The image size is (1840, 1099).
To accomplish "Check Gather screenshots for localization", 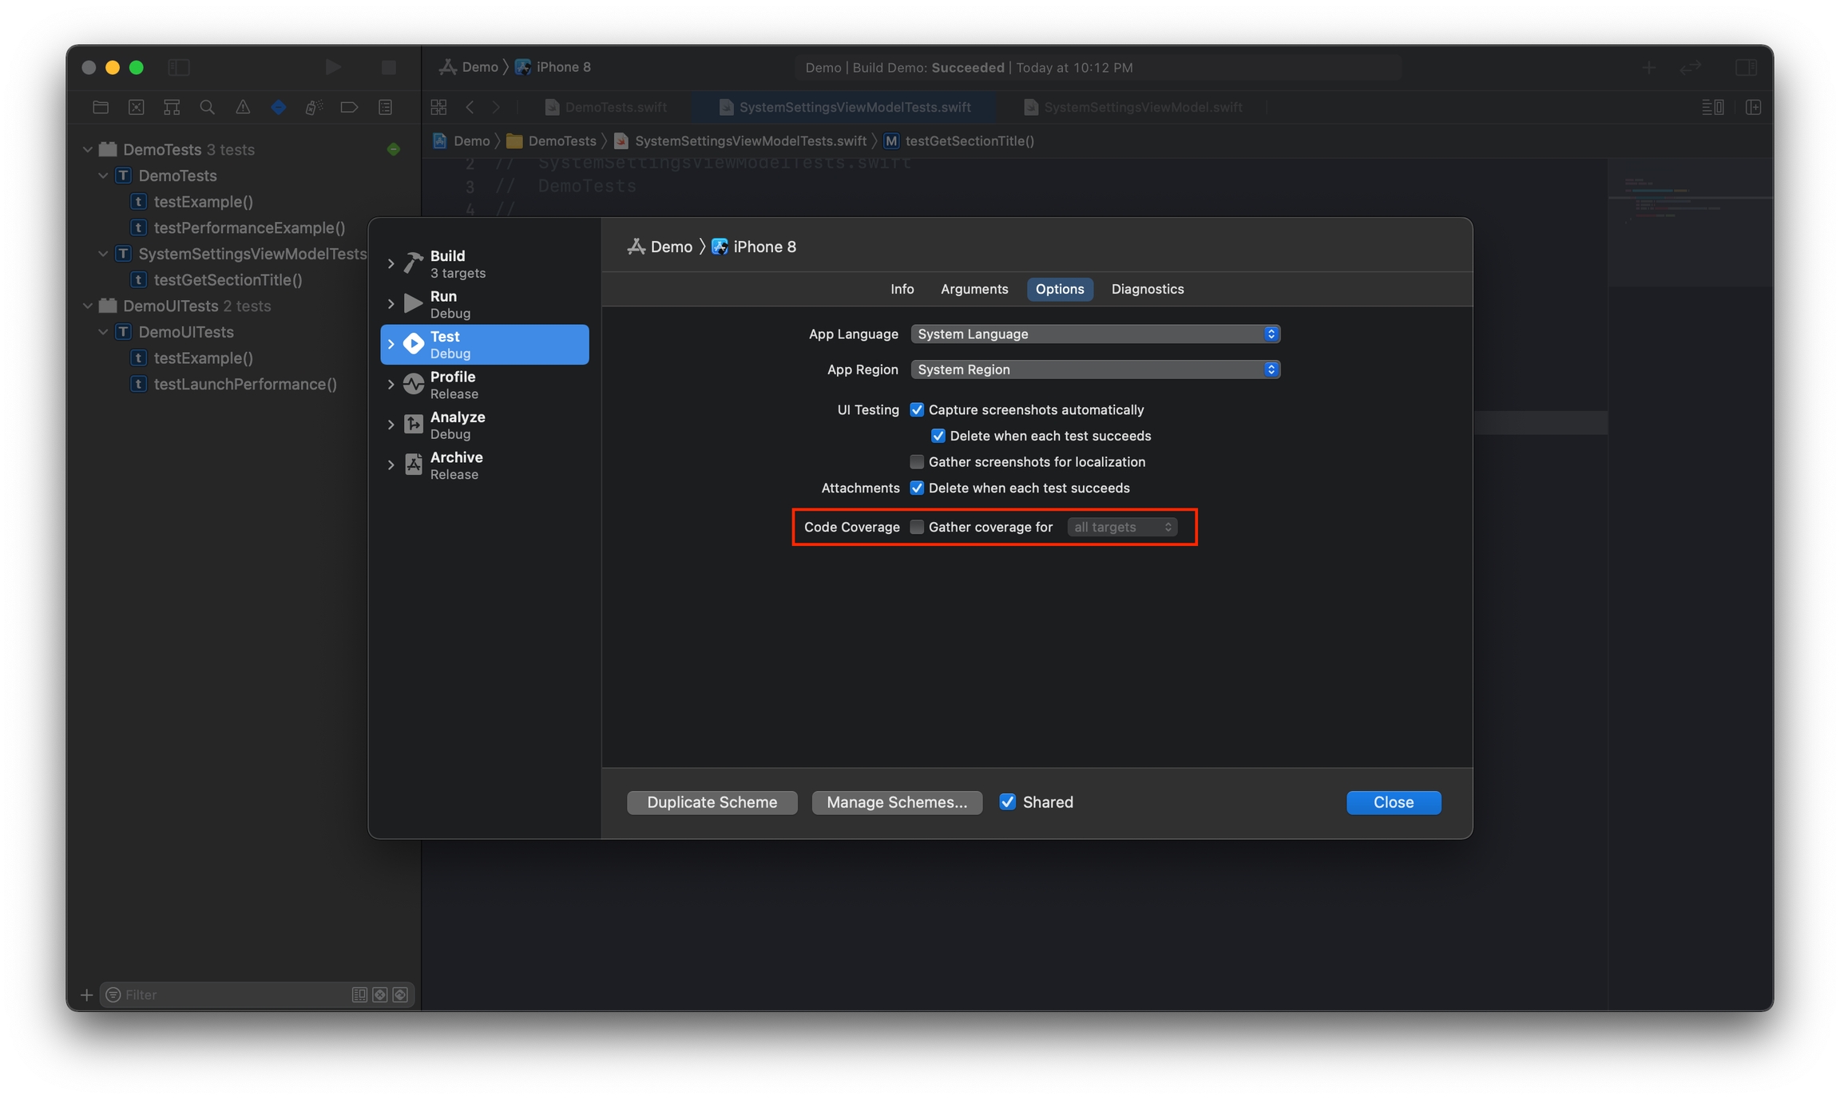I will tap(917, 462).
